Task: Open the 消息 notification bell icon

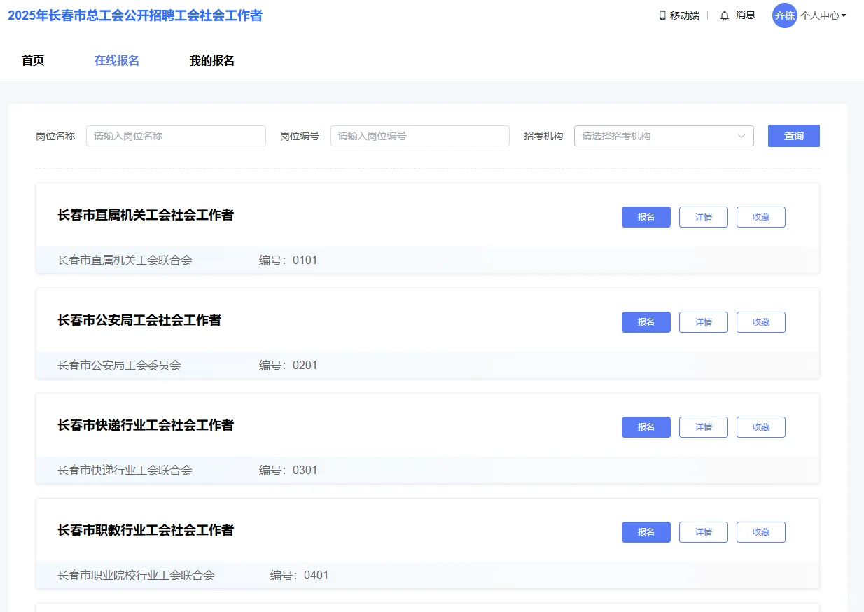Action: point(725,15)
